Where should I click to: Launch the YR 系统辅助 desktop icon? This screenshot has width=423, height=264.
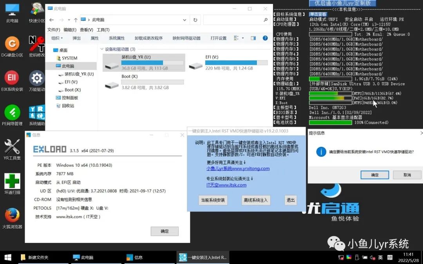[37, 115]
